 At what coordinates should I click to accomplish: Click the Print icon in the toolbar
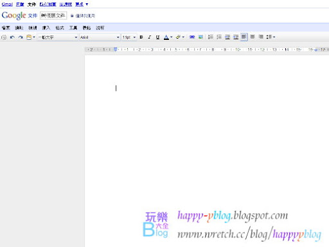(x=4, y=37)
